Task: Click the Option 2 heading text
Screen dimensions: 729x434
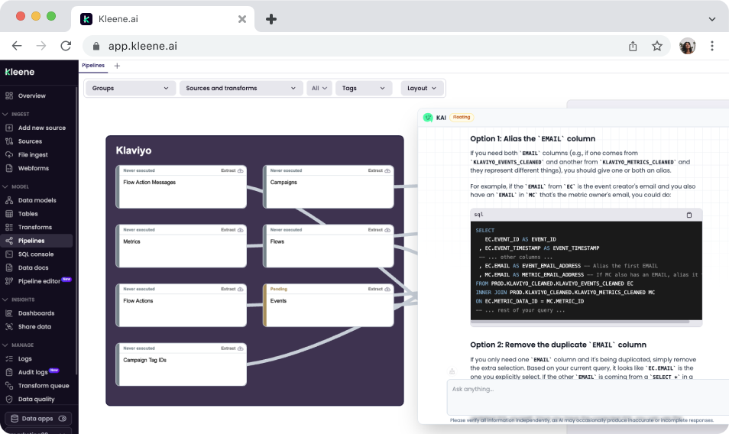Action: point(558,345)
